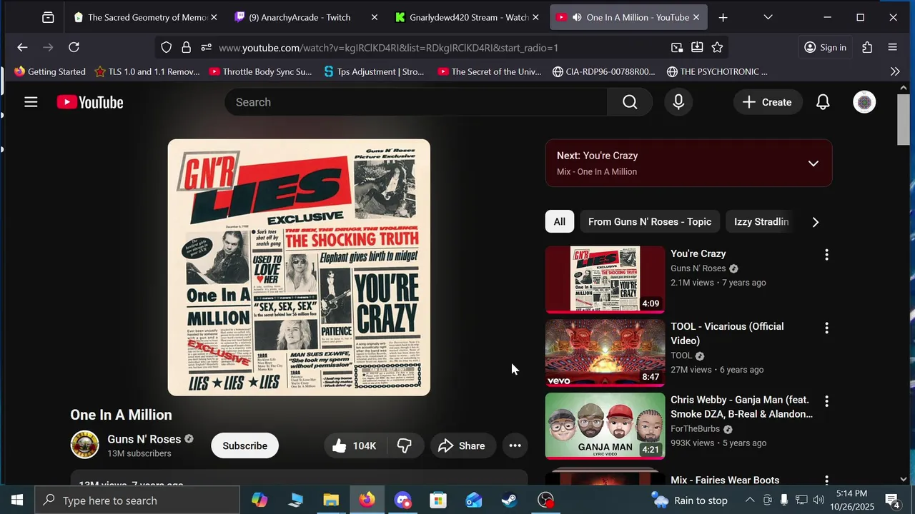915x514 pixels.
Task: Open Steam from taskbar
Action: tap(510, 500)
